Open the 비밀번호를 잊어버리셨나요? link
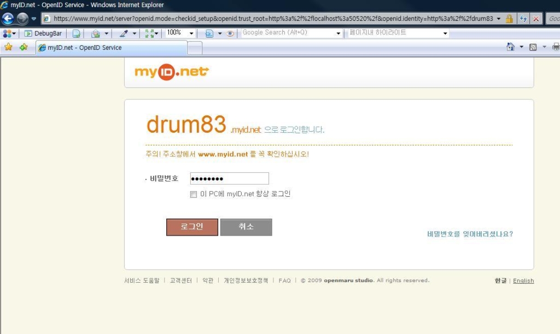 (470, 234)
